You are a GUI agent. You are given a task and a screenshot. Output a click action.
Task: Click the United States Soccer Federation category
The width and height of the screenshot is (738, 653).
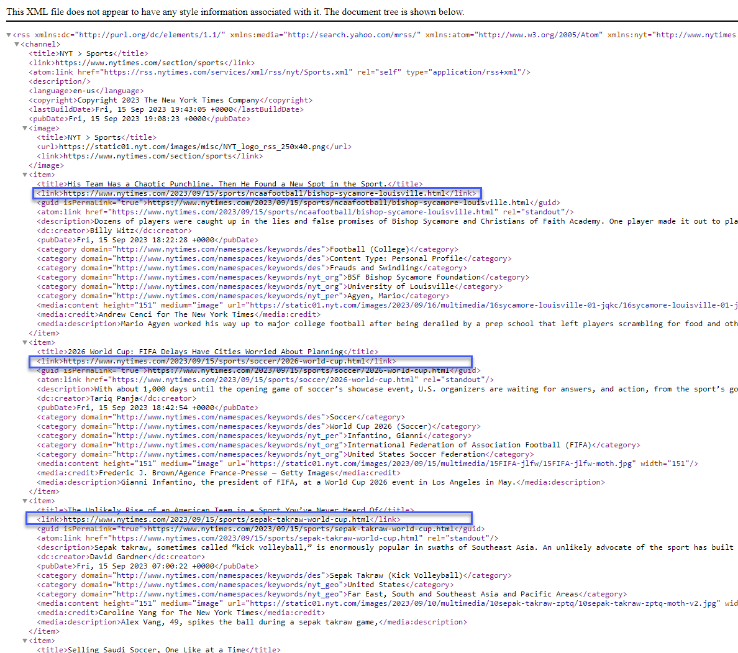pos(285,454)
